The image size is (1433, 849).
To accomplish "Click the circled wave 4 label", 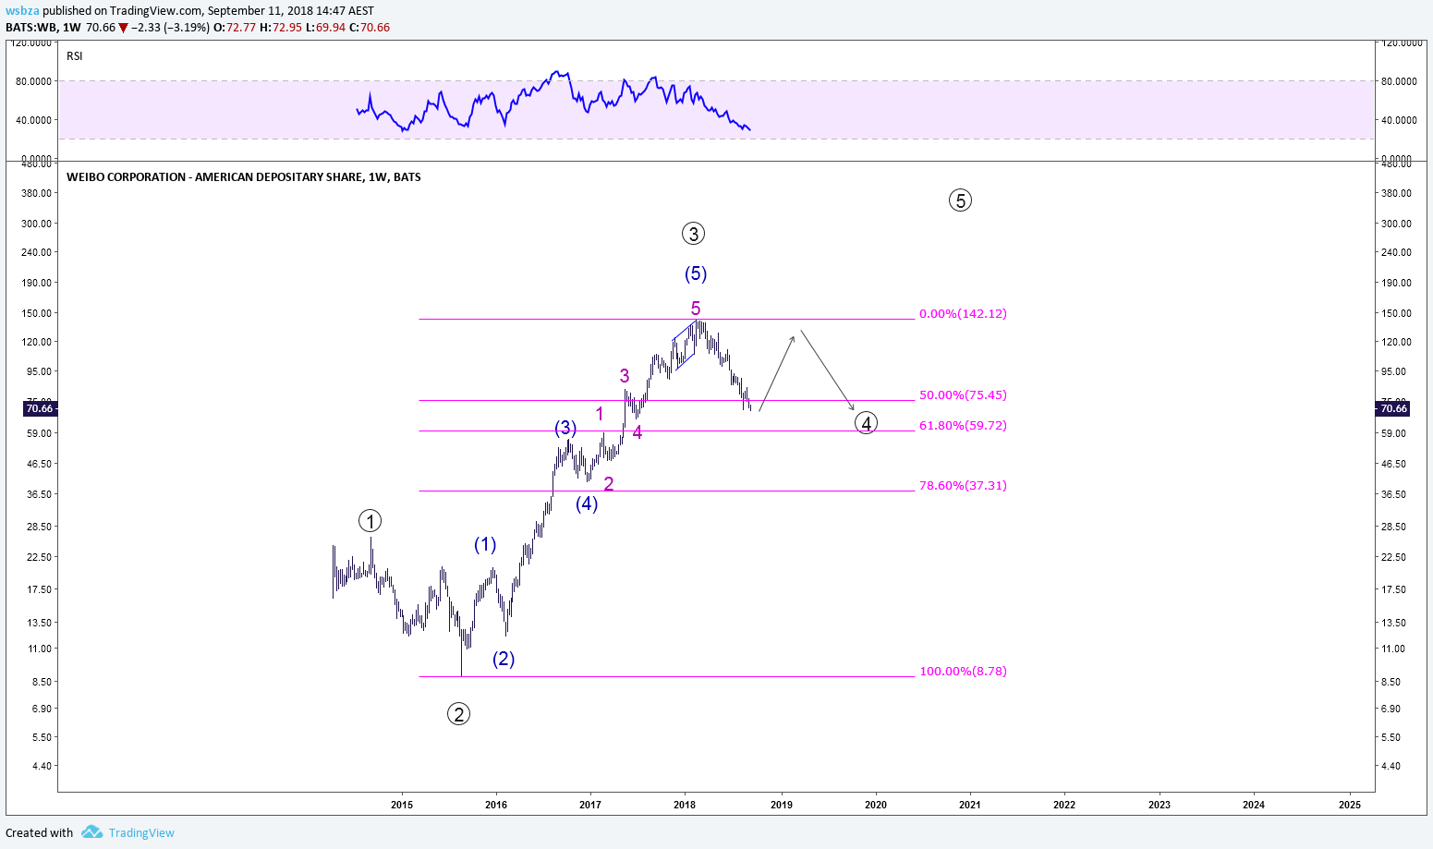I will click(866, 423).
